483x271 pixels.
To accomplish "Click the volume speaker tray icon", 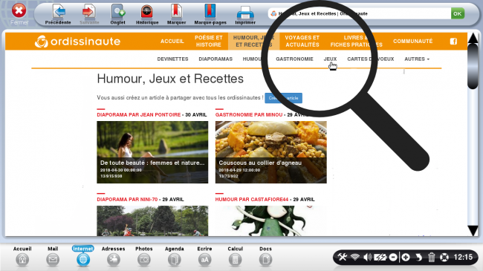I will click(x=367, y=257).
